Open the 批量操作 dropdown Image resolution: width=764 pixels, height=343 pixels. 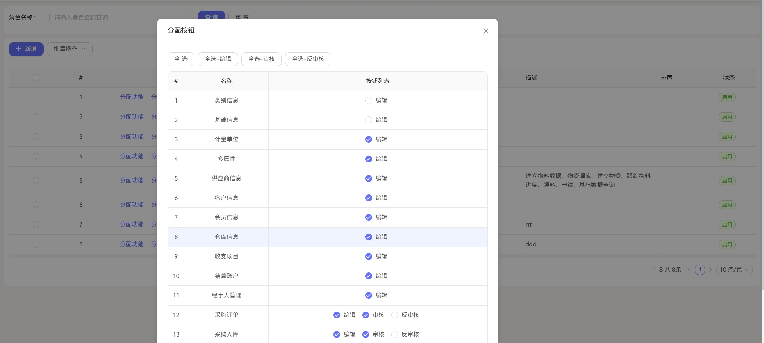[69, 49]
